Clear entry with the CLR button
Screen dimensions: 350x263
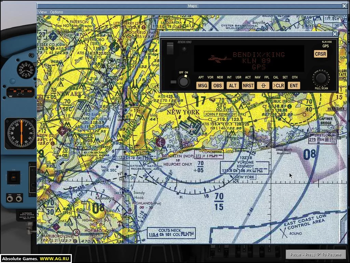tap(279, 86)
